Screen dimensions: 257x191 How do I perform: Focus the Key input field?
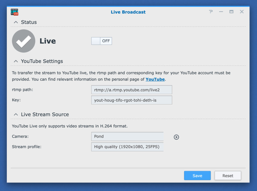tap(132, 100)
